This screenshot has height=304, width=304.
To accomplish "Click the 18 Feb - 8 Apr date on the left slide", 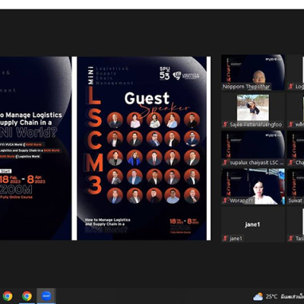I will (x=23, y=179).
